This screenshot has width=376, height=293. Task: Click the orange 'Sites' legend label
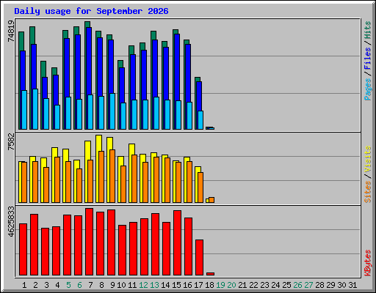tap(368, 192)
